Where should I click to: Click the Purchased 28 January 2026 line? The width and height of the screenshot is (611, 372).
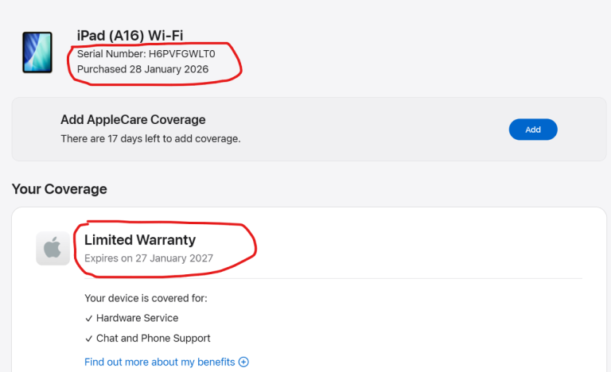pyautogui.click(x=142, y=69)
